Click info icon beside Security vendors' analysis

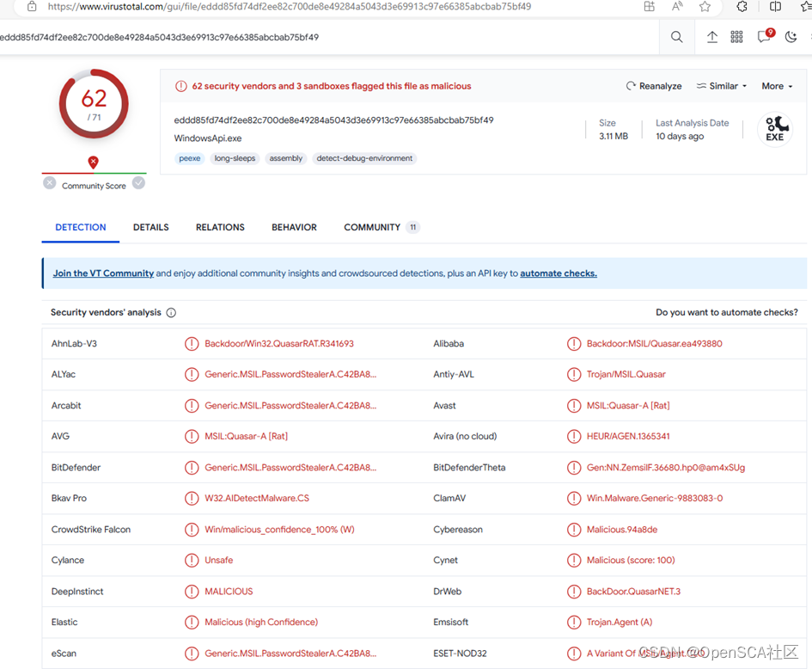pos(171,312)
